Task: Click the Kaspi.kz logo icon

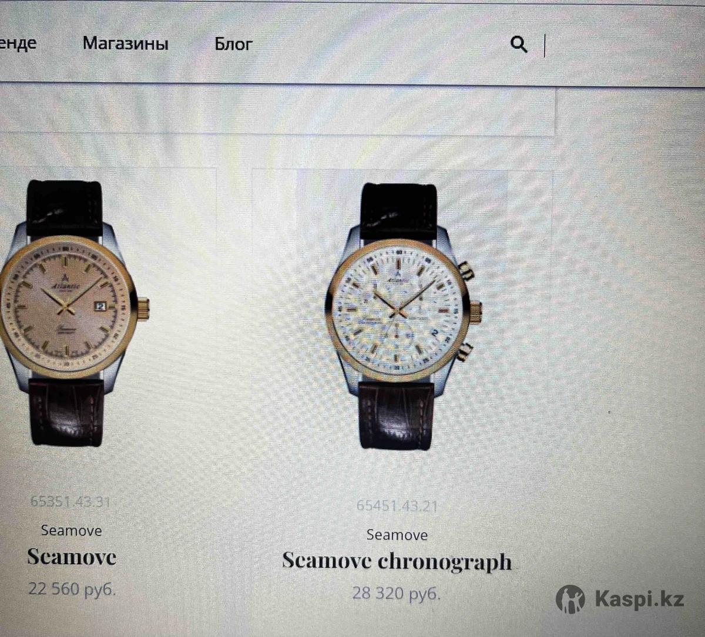Action: [x=570, y=599]
